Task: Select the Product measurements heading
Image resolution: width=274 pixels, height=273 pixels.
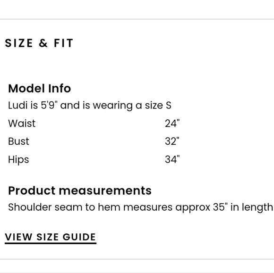Action: (x=80, y=190)
